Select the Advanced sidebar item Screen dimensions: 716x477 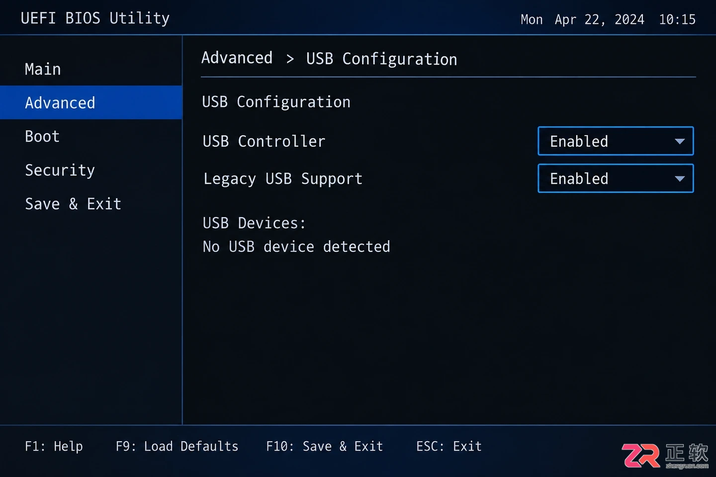91,102
